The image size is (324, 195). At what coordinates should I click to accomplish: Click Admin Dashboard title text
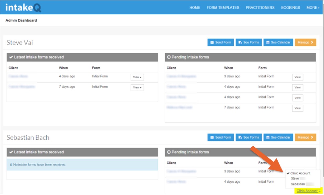(x=21, y=20)
